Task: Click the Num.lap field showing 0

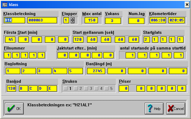Action: coord(136,21)
